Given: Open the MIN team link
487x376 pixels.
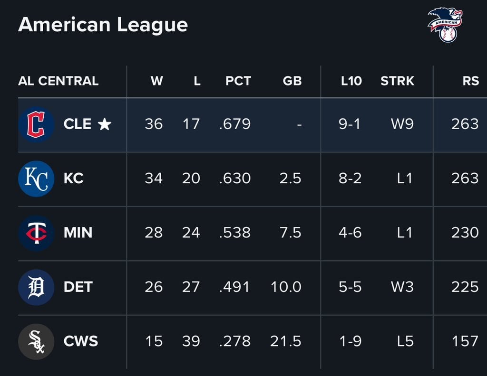Looking at the screenshot, I should tap(78, 233).
